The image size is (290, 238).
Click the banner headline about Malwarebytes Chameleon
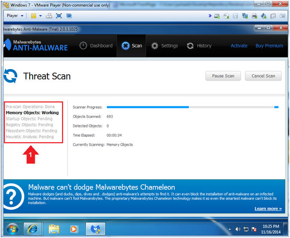101,187
